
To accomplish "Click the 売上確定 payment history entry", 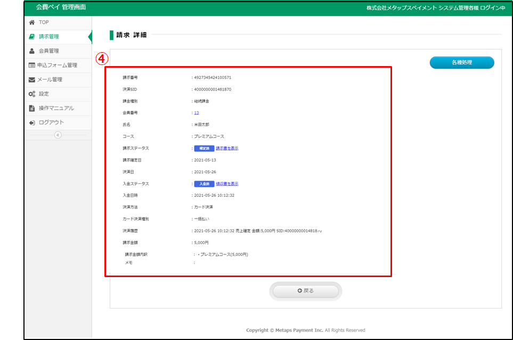I will click(x=258, y=231).
